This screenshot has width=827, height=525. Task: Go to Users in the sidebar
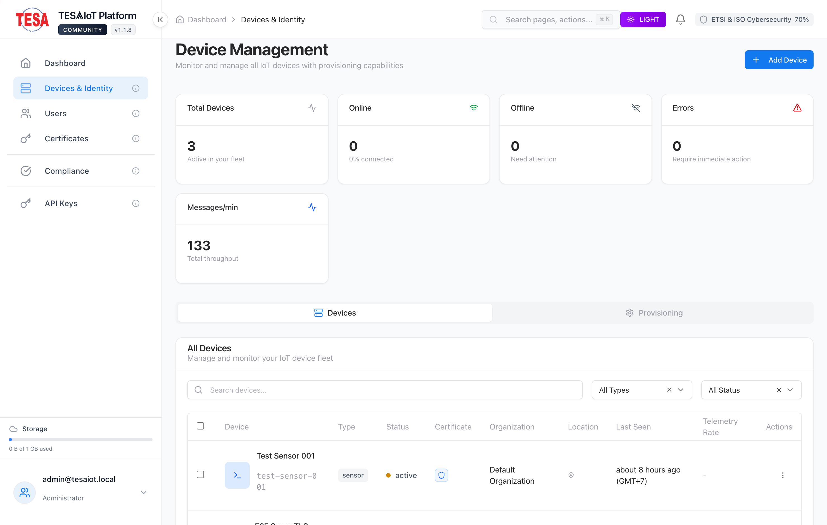point(81,113)
